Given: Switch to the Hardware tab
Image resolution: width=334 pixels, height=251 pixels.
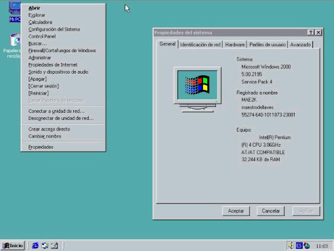Looking at the screenshot, I should pyautogui.click(x=235, y=44).
